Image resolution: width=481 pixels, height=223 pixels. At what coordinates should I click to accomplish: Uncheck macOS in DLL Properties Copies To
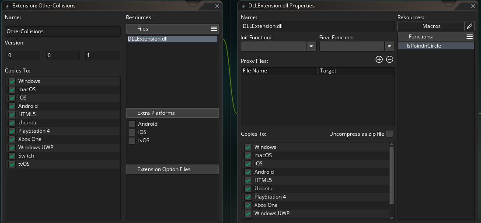[x=248, y=156]
